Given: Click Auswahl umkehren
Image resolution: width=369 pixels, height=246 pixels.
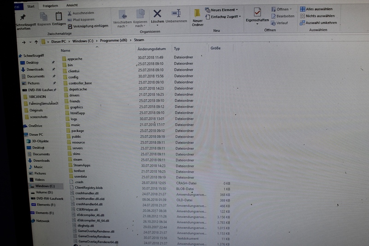Looking at the screenshot, I should 318,23.
